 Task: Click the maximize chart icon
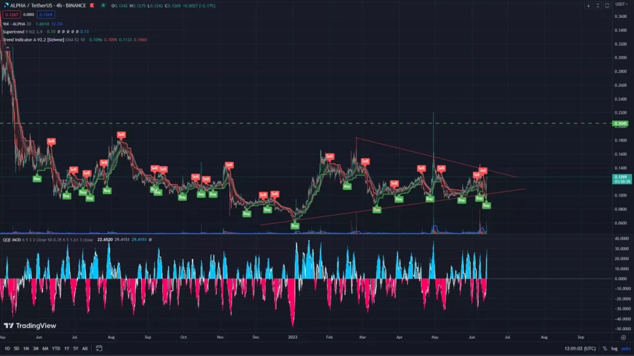click(597, 5)
